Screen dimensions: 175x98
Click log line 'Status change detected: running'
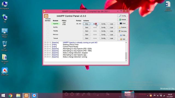click(x=75, y=57)
